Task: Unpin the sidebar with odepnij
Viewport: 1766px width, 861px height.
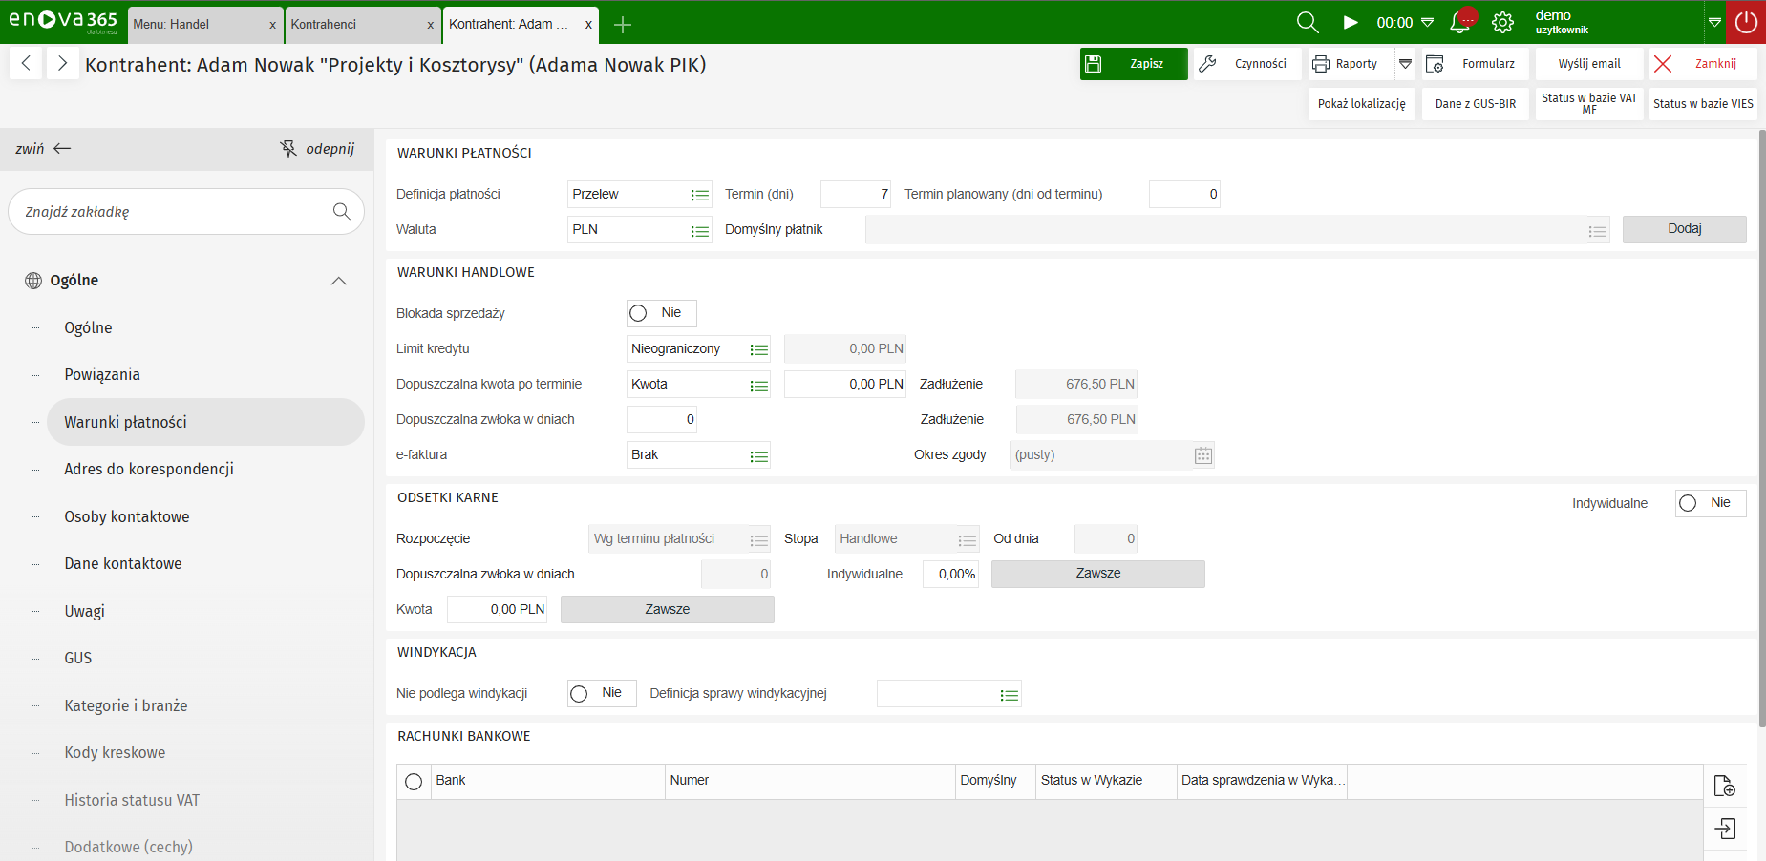Action: (x=317, y=149)
